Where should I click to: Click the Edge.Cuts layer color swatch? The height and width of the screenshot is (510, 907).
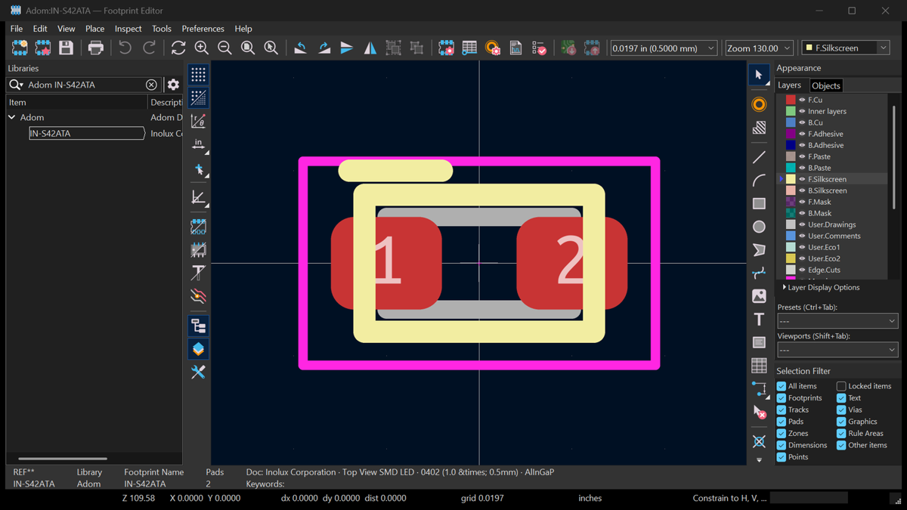coord(791,270)
